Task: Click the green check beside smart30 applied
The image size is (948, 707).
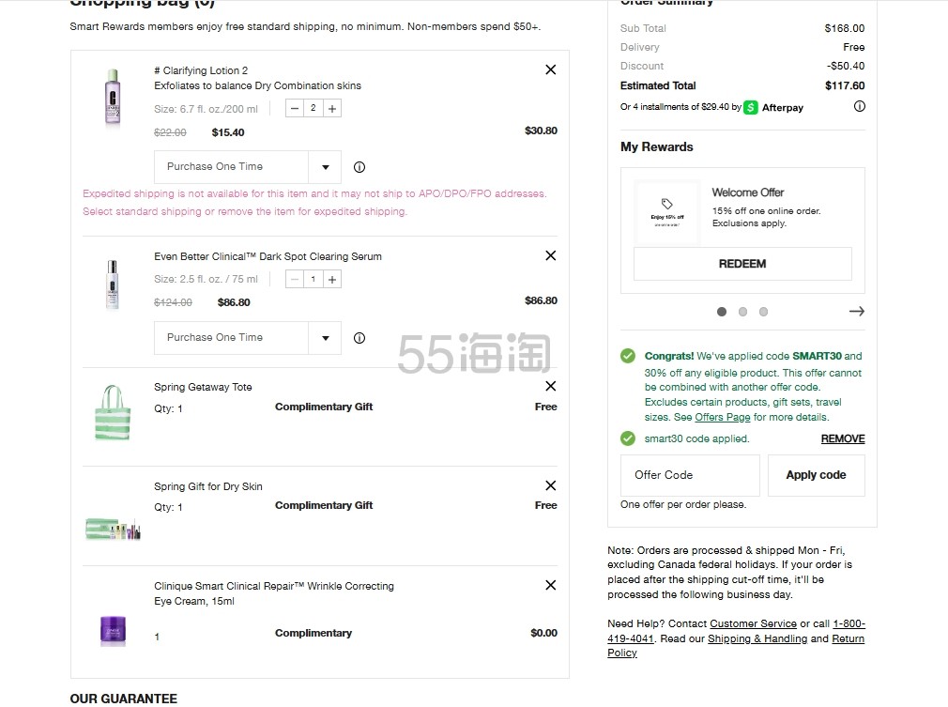Action: [628, 438]
